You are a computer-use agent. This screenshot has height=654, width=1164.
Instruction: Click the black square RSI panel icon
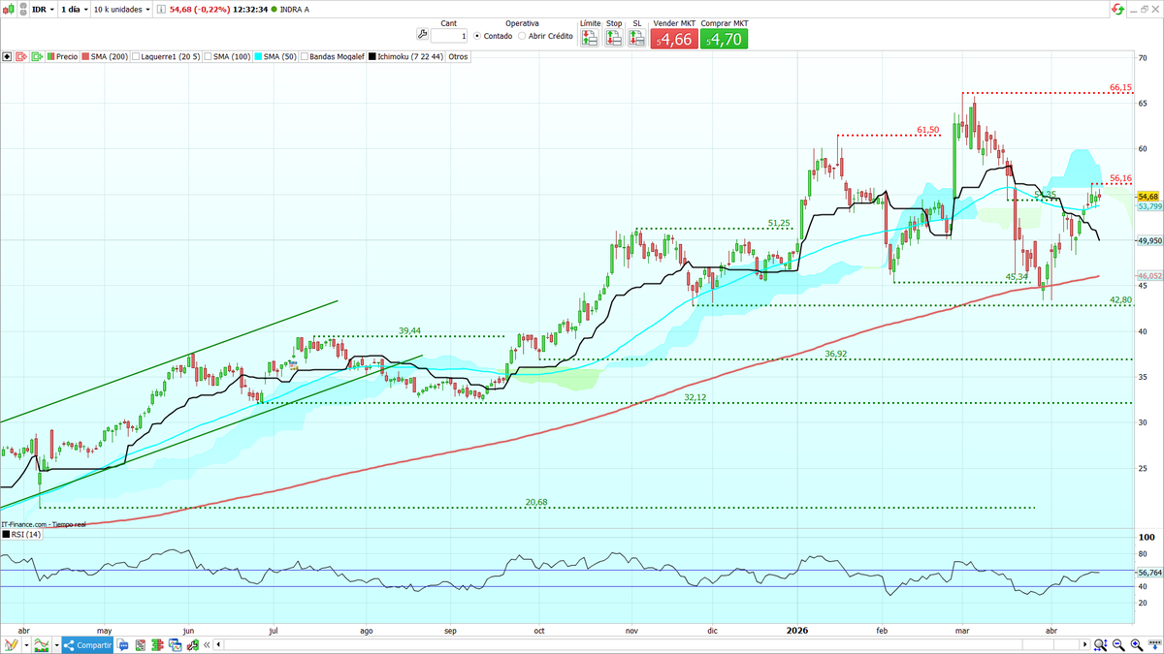[x=6, y=534]
